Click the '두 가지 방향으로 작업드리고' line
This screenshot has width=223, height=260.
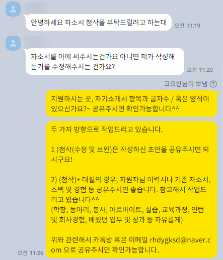107,129
